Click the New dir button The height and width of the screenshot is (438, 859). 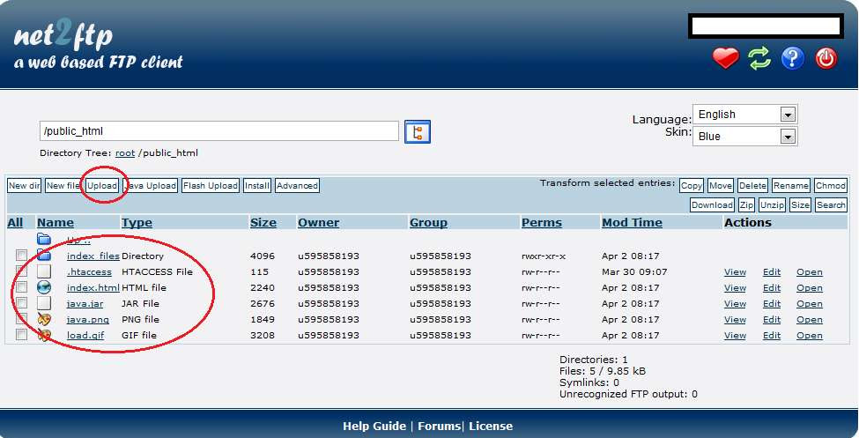[24, 186]
